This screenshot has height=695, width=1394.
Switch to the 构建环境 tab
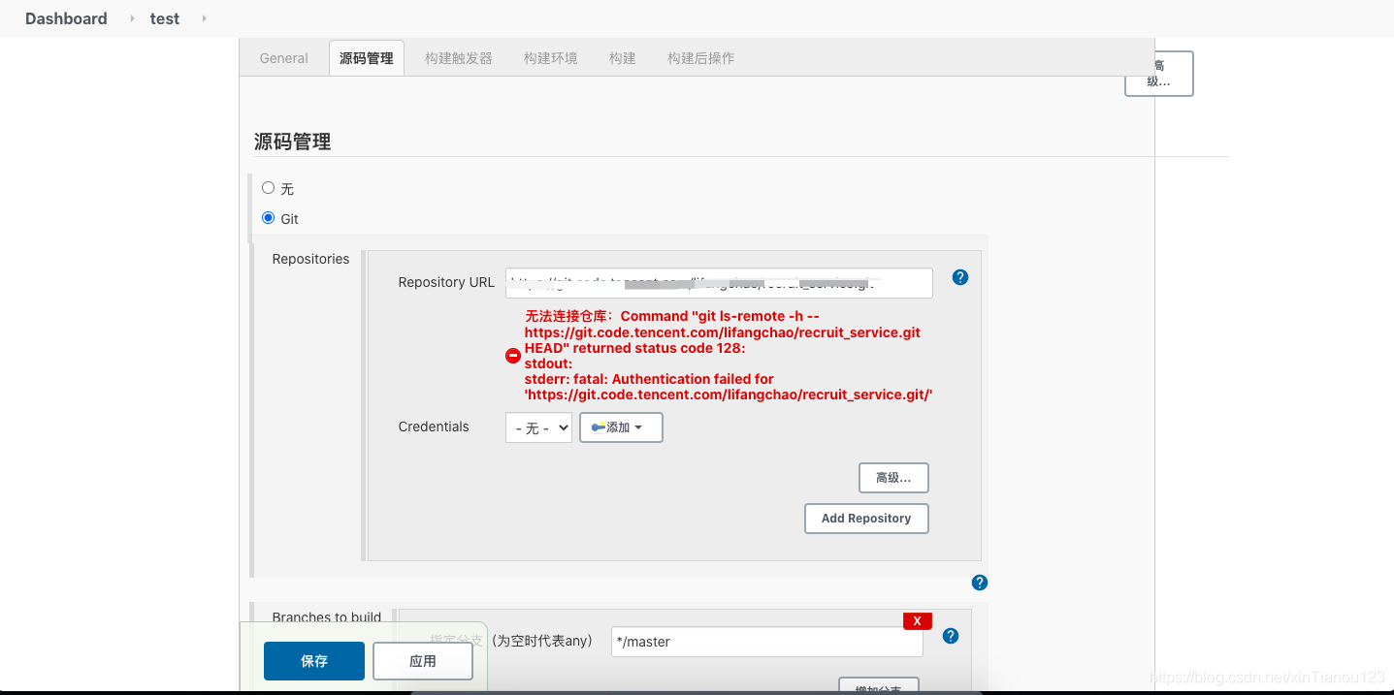pos(551,58)
